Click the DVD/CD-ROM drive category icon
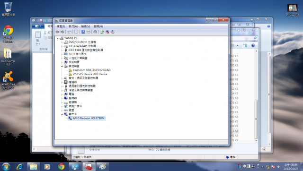The height and width of the screenshot is (171, 303). (66, 42)
